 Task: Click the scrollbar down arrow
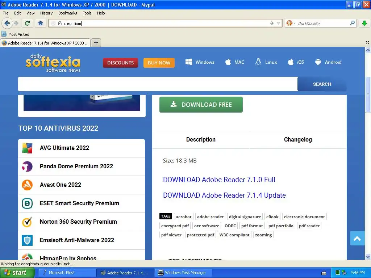click(368, 257)
